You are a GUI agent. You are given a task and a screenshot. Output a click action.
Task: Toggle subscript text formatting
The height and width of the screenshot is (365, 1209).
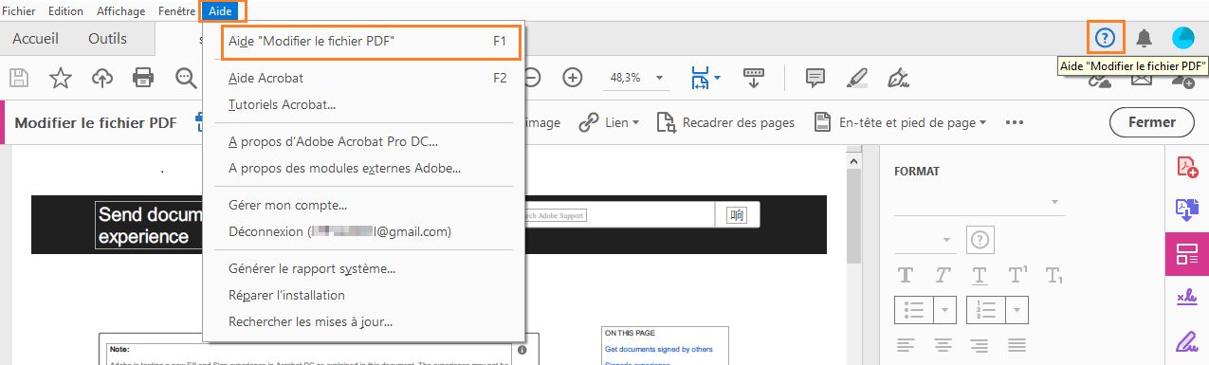point(1053,276)
